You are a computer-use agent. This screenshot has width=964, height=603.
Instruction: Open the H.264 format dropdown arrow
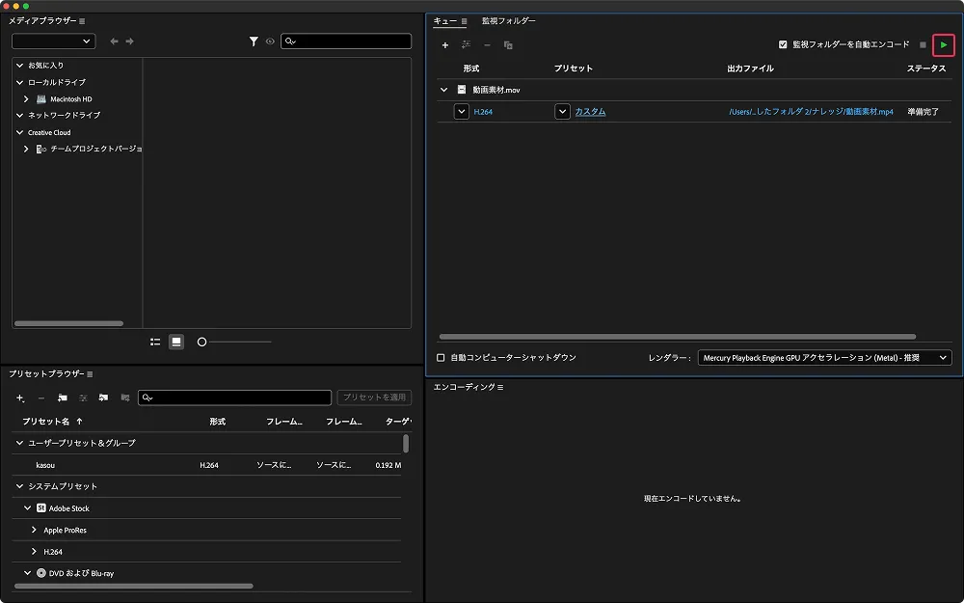pos(461,112)
